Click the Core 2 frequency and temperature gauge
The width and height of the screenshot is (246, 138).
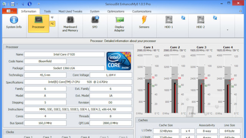click(175, 84)
